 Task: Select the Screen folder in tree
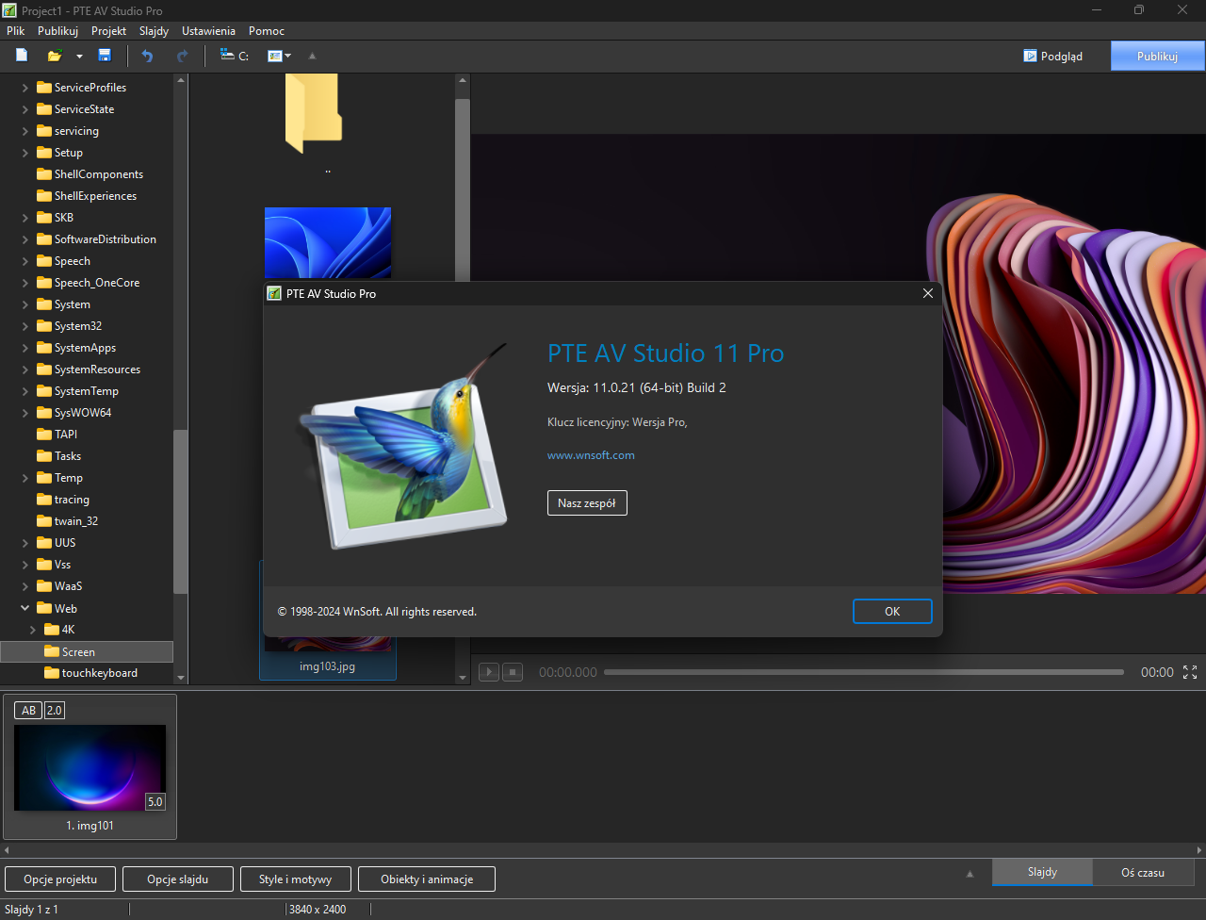click(x=87, y=651)
